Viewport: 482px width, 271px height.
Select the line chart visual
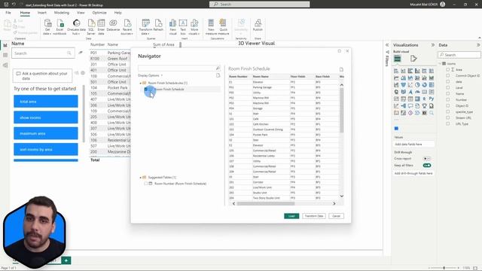pos(396,78)
